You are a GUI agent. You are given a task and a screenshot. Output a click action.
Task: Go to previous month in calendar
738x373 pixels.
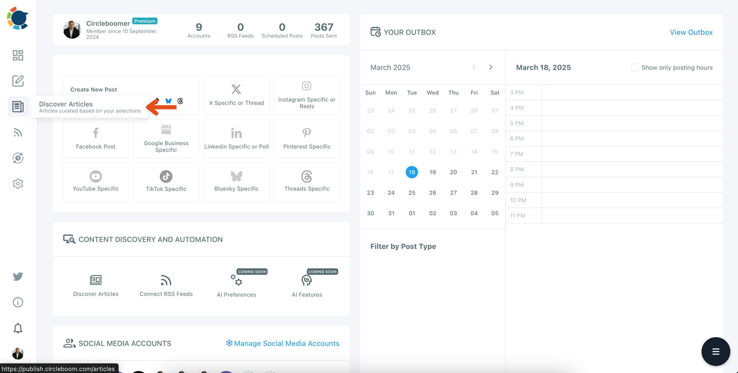coord(474,67)
